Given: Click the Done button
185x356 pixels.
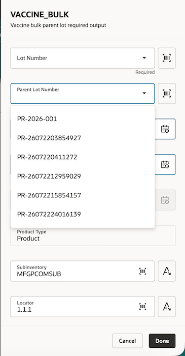Looking at the screenshot, I should pyautogui.click(x=162, y=341).
